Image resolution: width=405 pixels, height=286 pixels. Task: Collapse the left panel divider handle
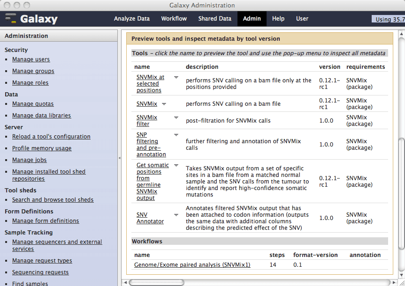pyautogui.click(x=119, y=158)
